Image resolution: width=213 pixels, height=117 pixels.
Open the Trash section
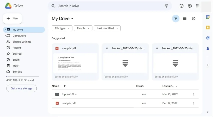click(x=16, y=66)
